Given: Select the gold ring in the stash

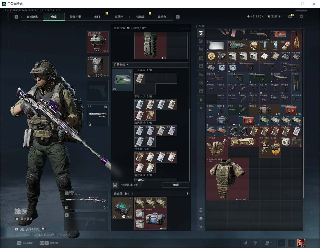Looking at the screenshot, I should (x=254, y=46).
